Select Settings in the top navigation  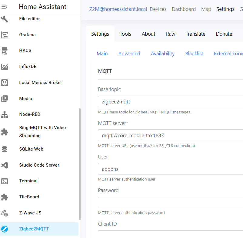pyautogui.click(x=225, y=9)
